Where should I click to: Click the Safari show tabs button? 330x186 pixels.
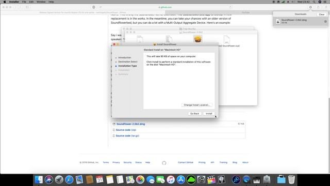(x=325, y=7)
